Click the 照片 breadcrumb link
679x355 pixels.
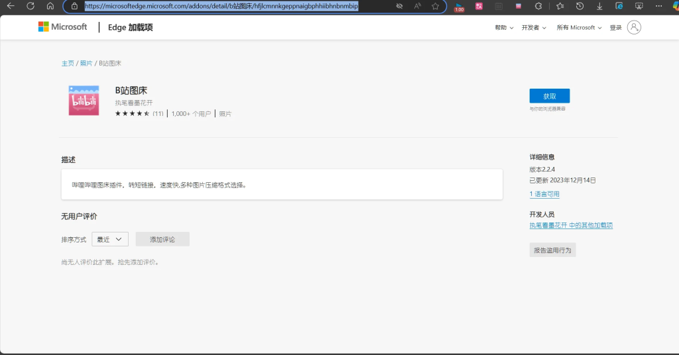click(86, 64)
